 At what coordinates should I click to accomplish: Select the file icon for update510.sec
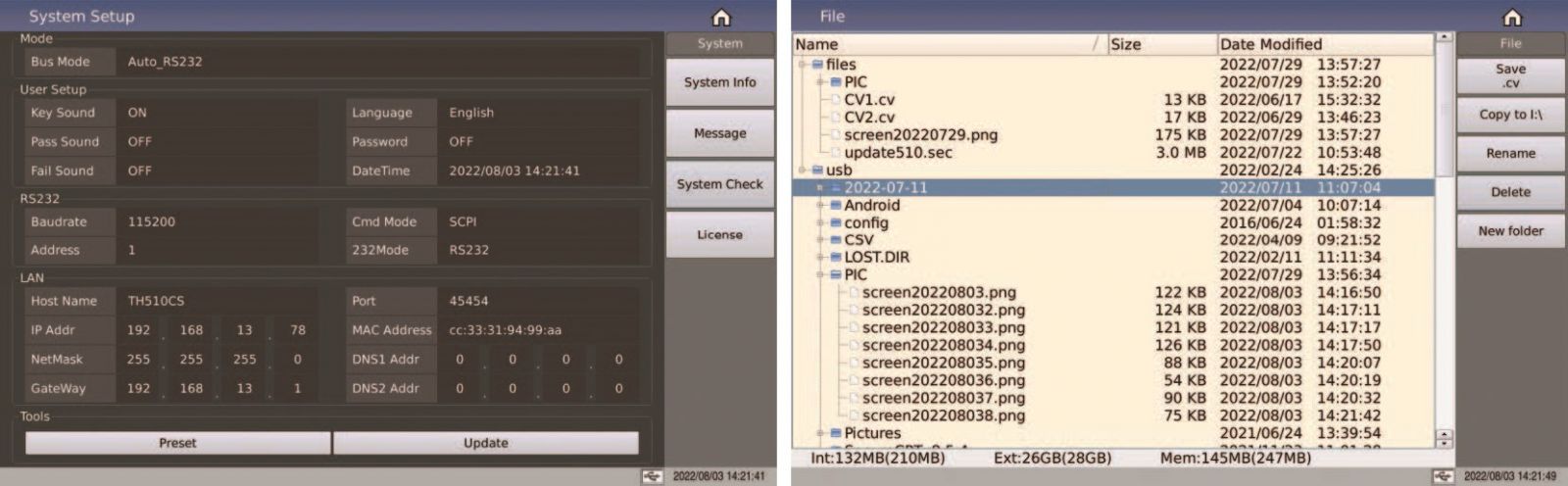pyautogui.click(x=835, y=153)
